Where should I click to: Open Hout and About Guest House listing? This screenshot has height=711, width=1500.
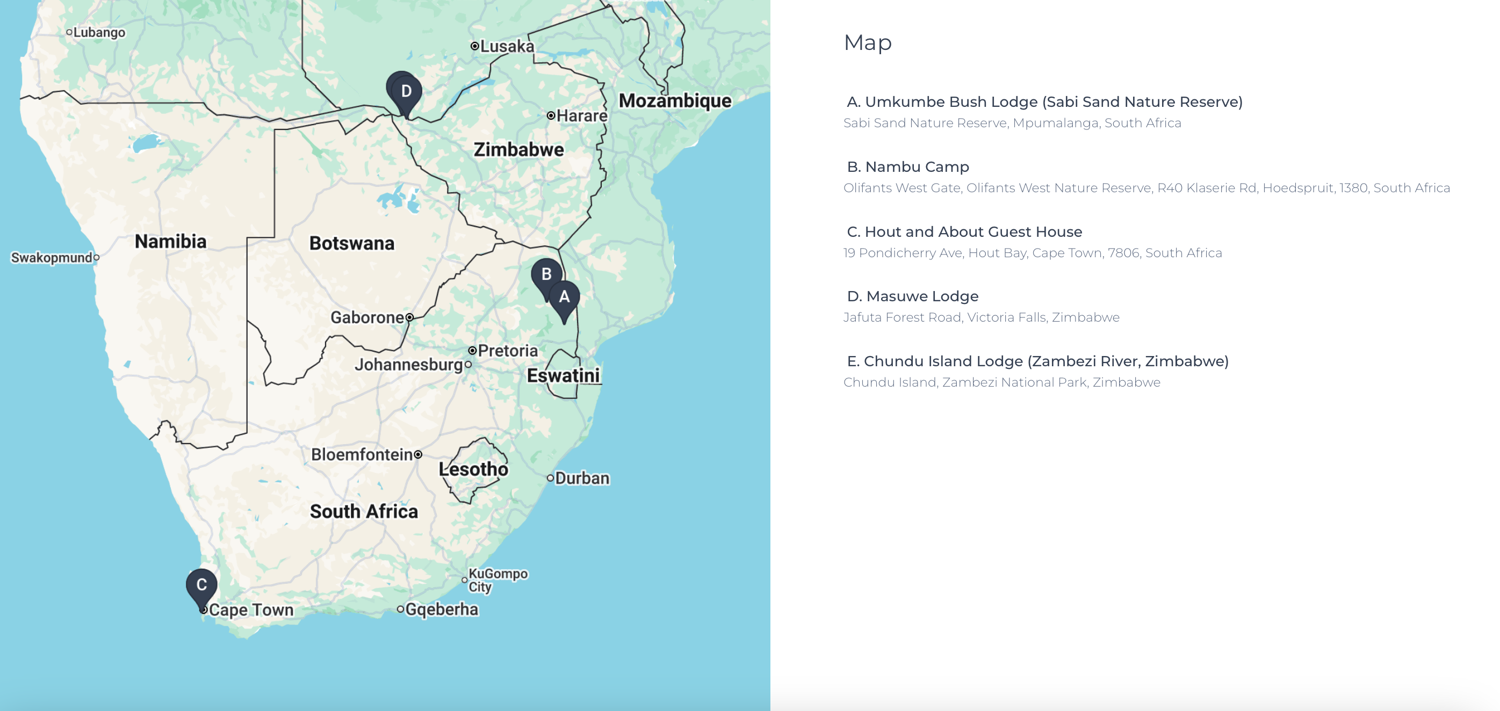tap(964, 231)
